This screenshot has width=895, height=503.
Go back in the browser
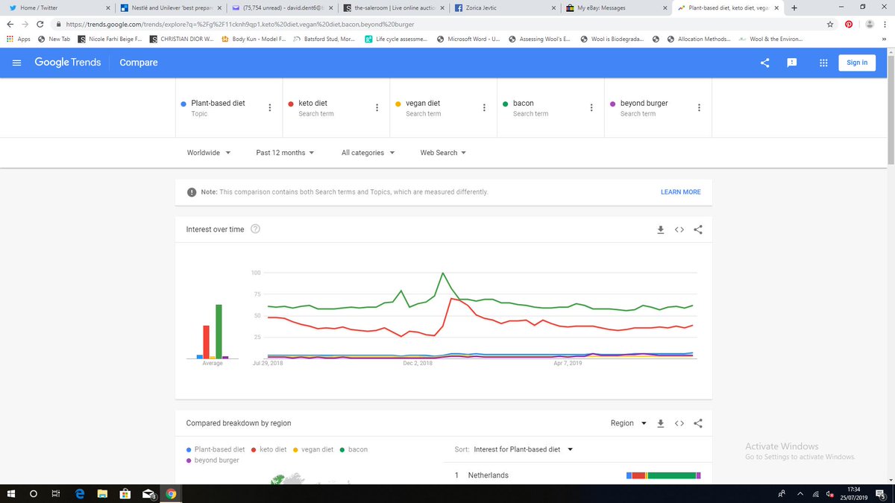click(x=9, y=24)
